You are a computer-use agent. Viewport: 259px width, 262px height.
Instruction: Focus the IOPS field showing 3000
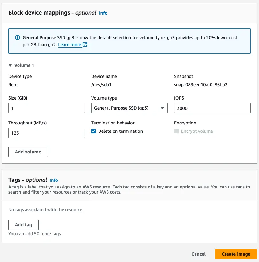tap(212, 108)
